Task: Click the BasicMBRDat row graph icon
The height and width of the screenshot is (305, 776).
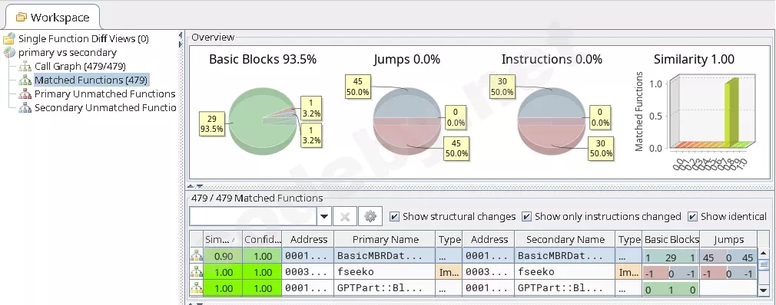Action: click(x=197, y=256)
